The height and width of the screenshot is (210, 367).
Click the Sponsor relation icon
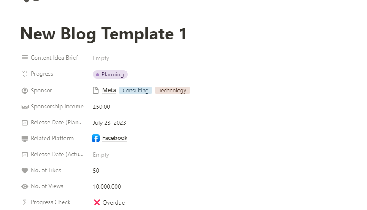(24, 91)
